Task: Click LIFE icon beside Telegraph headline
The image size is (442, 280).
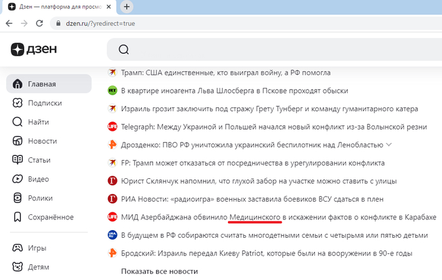Action: pos(112,127)
